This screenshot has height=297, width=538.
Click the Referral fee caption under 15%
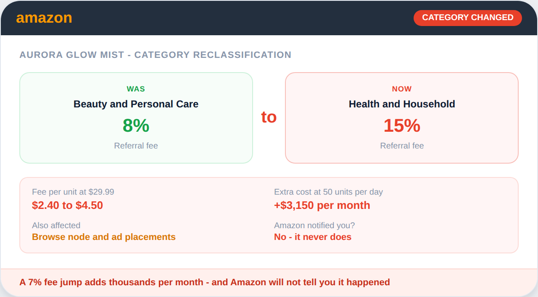pos(401,146)
